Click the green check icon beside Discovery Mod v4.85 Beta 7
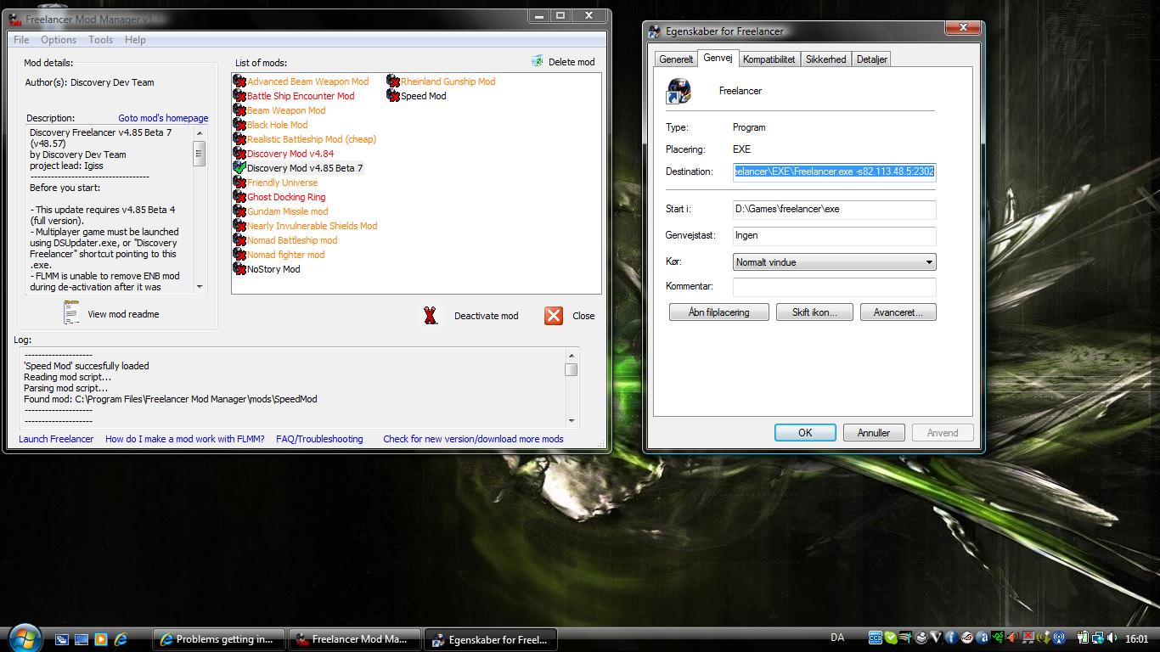Viewport: 1160px width, 652px height. coord(239,168)
